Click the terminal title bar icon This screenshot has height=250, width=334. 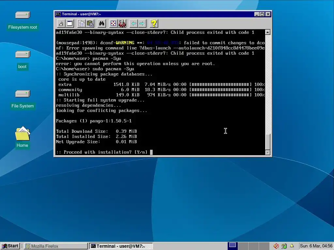tap(58, 14)
